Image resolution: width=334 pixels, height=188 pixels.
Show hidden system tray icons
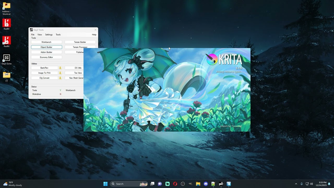[296, 184]
